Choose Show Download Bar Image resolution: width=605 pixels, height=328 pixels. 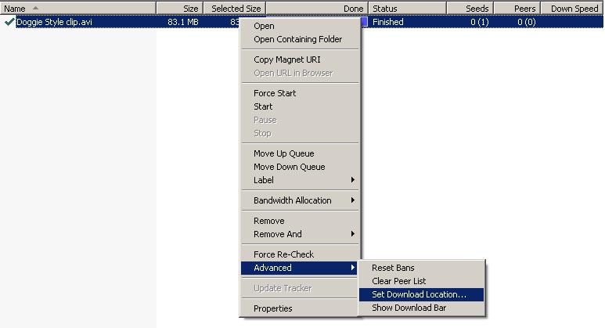409,308
